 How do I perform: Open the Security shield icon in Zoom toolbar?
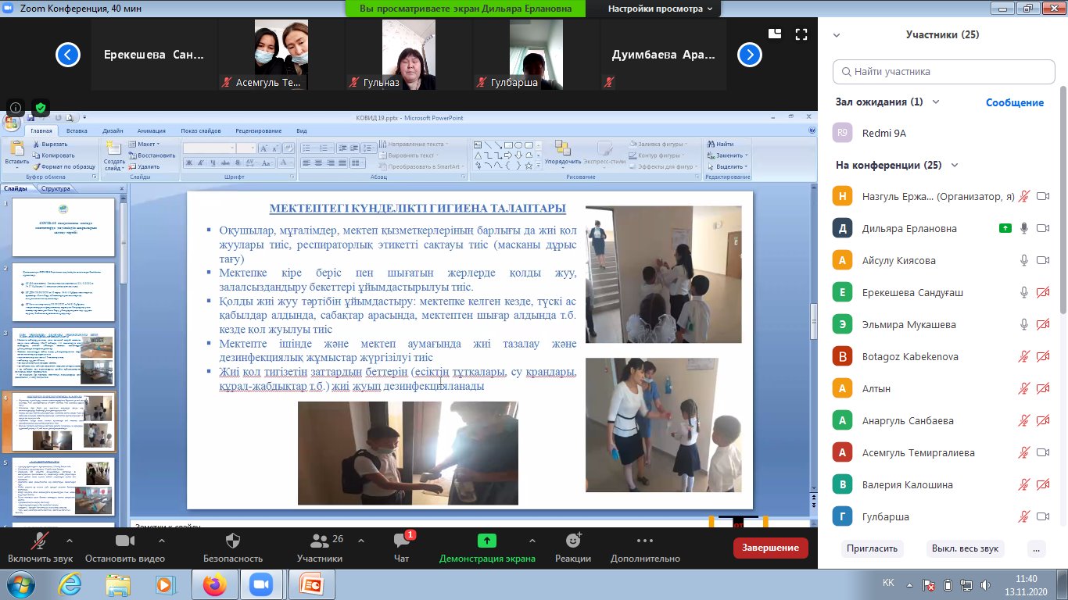(x=233, y=541)
